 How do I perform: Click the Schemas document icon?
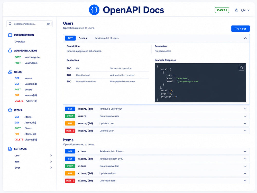tap(10, 149)
